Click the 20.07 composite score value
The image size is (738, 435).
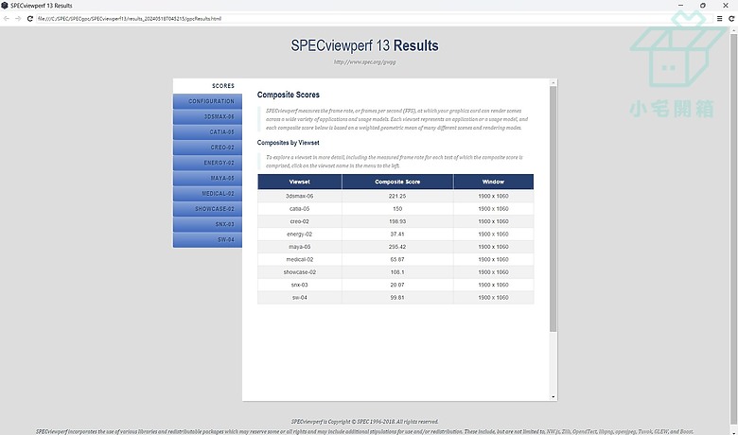pyautogui.click(x=397, y=285)
